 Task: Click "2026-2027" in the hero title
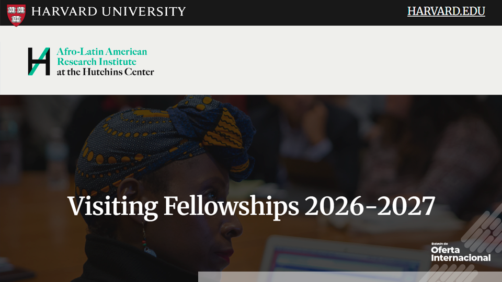pyautogui.click(x=370, y=206)
